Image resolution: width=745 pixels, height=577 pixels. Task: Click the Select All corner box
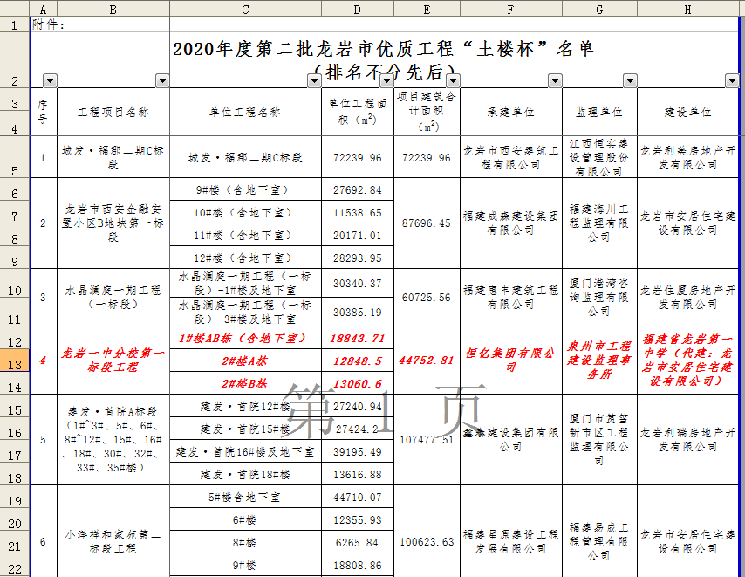(15, 8)
